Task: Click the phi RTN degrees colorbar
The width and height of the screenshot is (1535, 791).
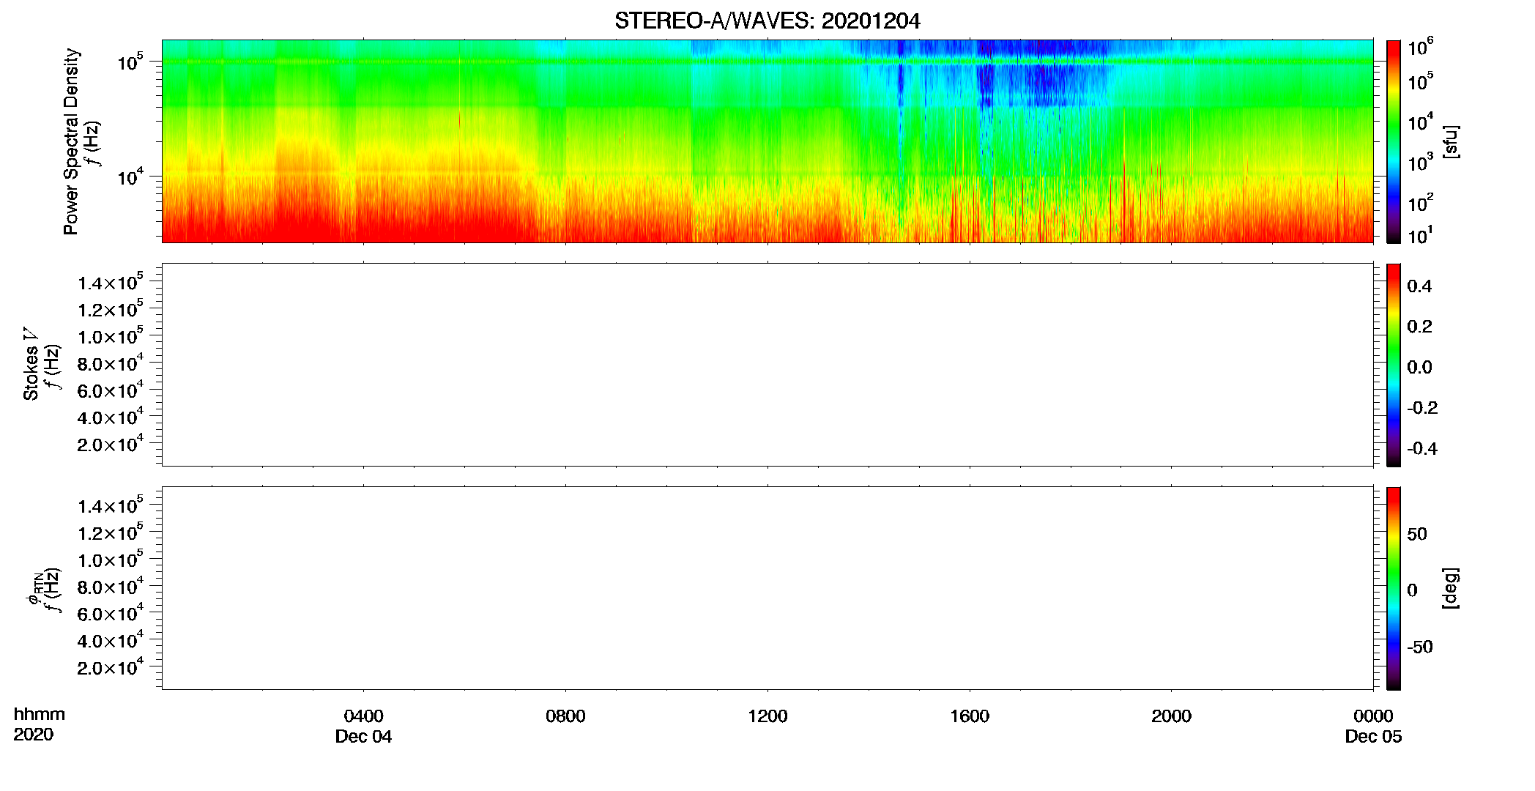Action: (1394, 588)
